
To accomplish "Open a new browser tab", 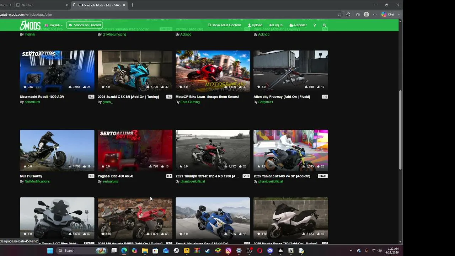I will 133,5.
